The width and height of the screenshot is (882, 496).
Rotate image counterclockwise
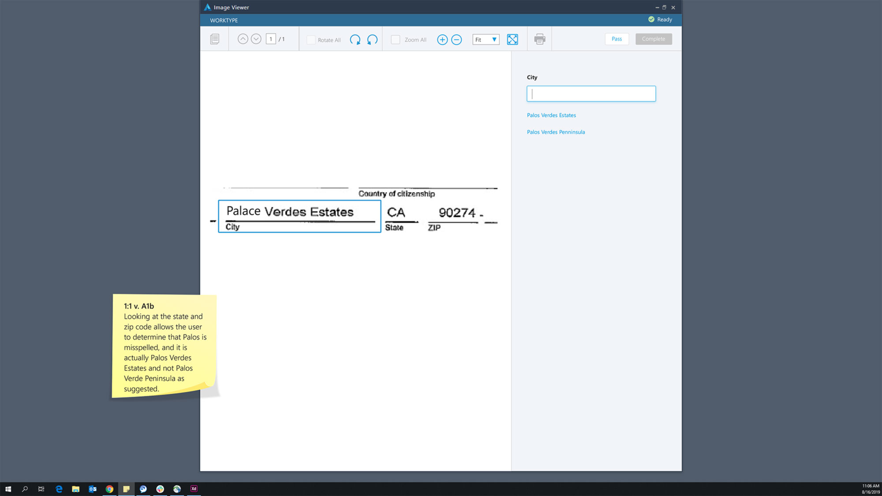pos(372,40)
